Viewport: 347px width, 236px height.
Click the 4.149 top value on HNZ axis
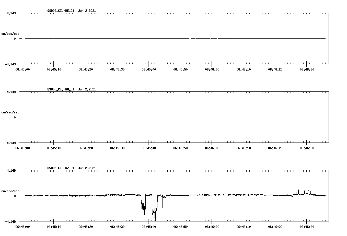(x=11, y=170)
